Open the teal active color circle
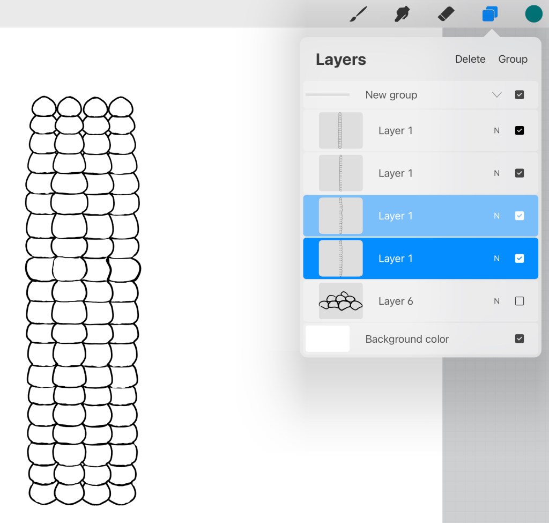Image resolution: width=549 pixels, height=523 pixels. click(533, 14)
